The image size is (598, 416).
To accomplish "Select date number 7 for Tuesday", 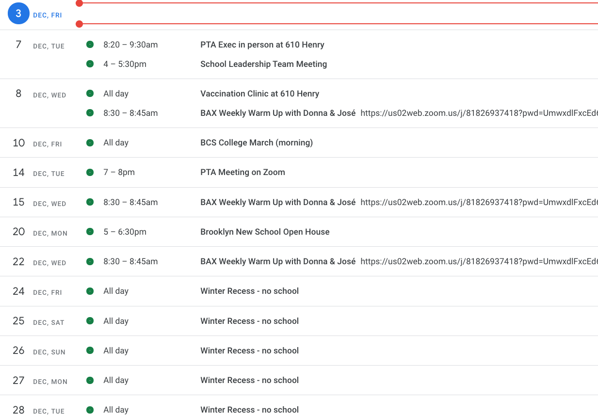I will pos(18,45).
